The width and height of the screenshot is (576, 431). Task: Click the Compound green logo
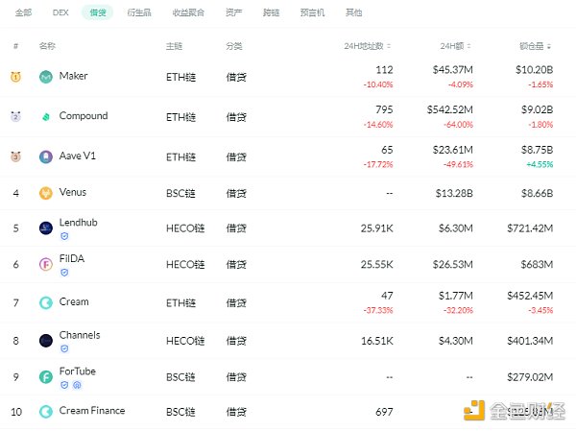pos(45,117)
